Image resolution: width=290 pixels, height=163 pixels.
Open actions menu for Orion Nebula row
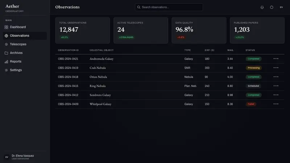[276, 77]
